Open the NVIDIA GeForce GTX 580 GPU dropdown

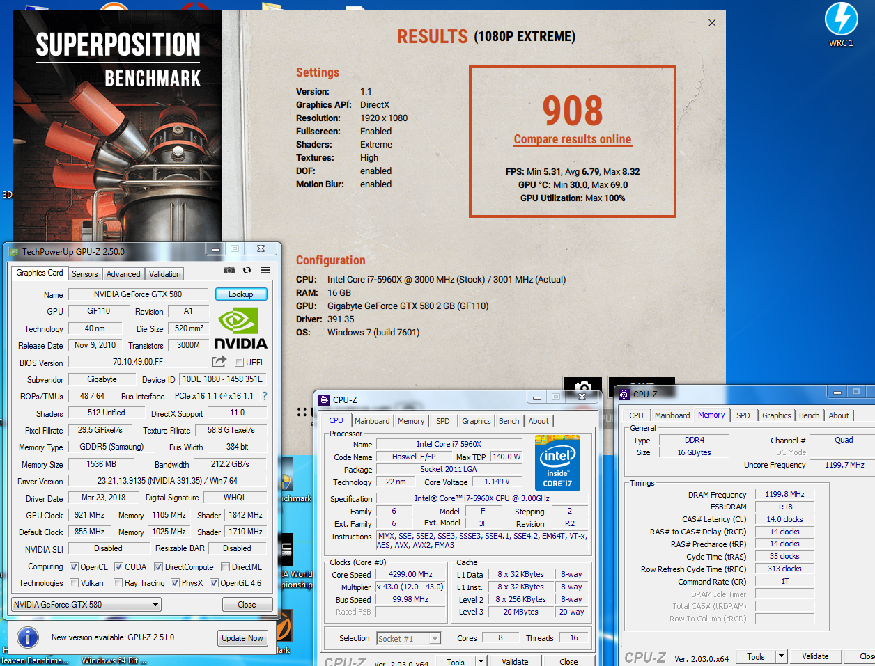pyautogui.click(x=86, y=604)
